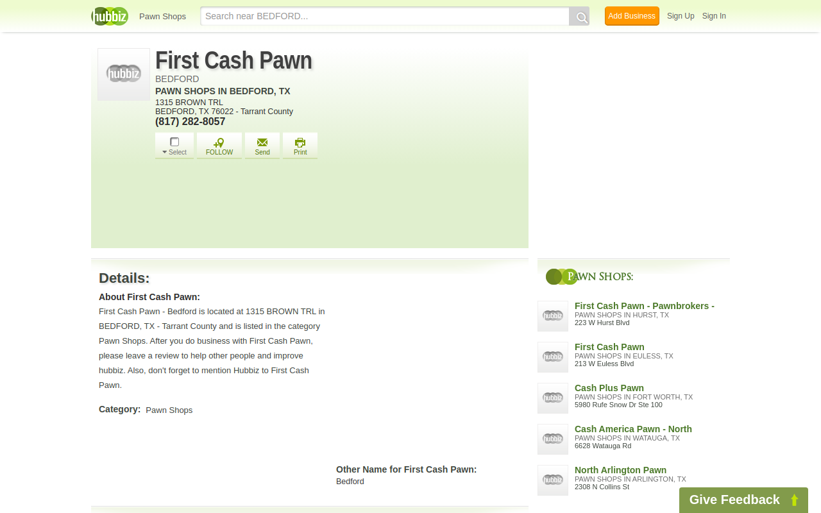Open Cash Plus Pawn listing

(609, 388)
